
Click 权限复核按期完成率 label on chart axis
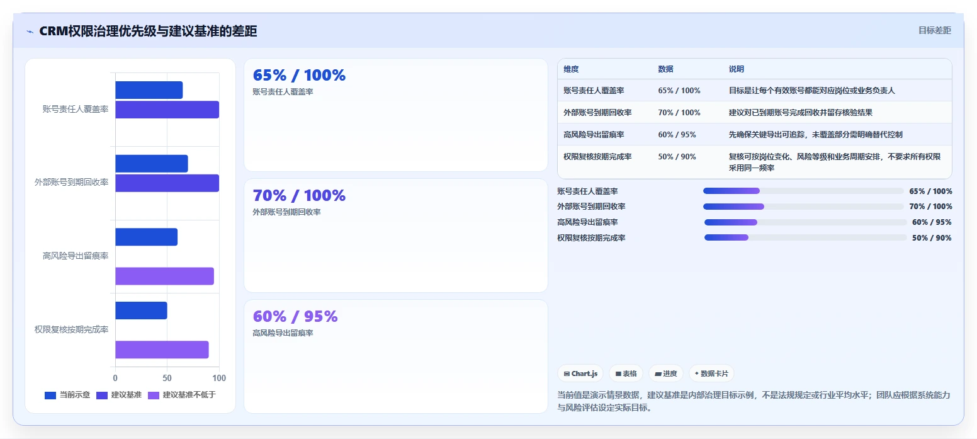71,329
